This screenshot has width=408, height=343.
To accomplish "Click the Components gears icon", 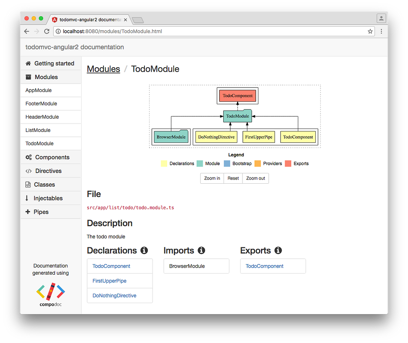I will point(28,157).
